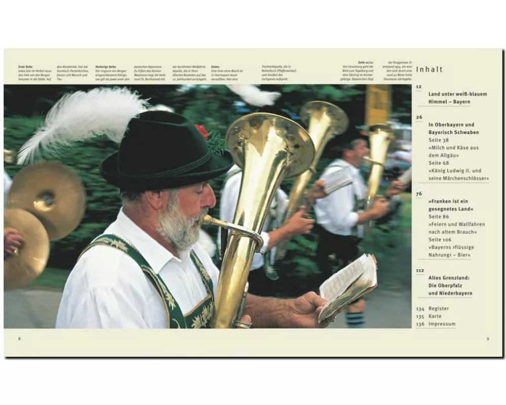Click the "Register" entry
Viewport: 506px width, 405px height.
[x=438, y=308]
